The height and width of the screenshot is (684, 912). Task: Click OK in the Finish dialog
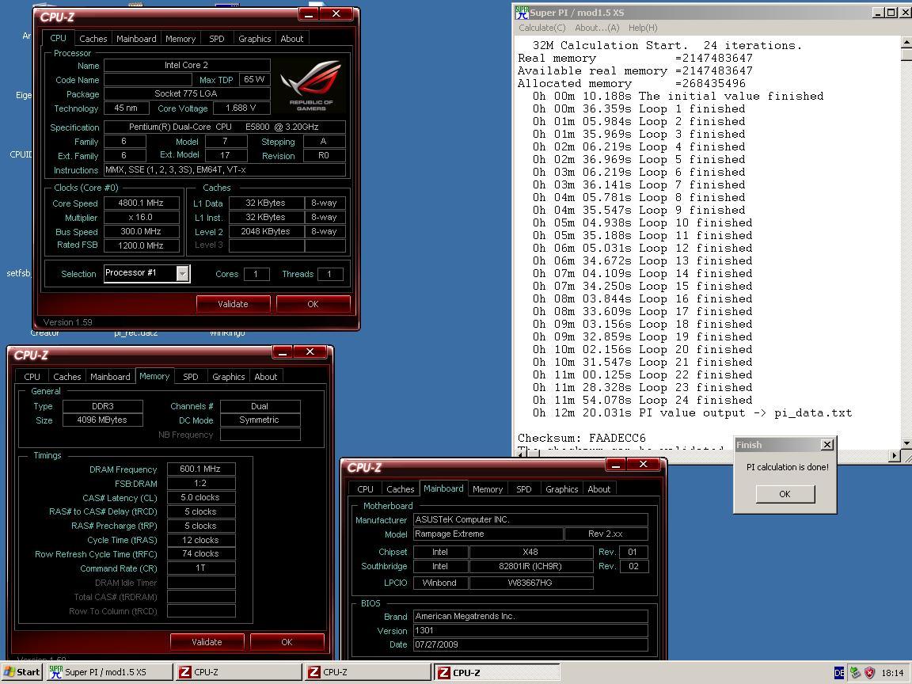(x=785, y=494)
